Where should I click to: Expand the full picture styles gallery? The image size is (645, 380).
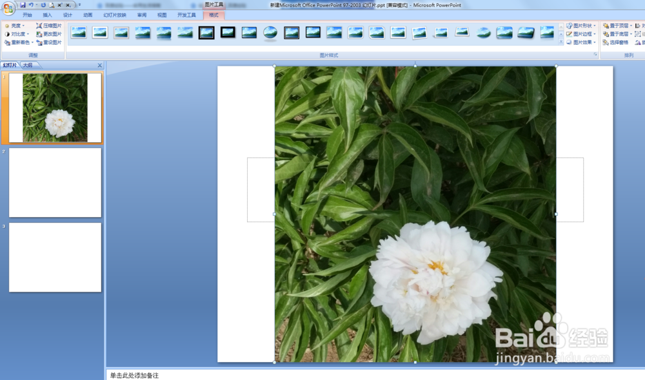561,42
